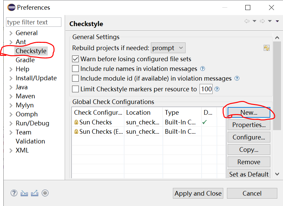Click the type filter text field

click(x=34, y=22)
